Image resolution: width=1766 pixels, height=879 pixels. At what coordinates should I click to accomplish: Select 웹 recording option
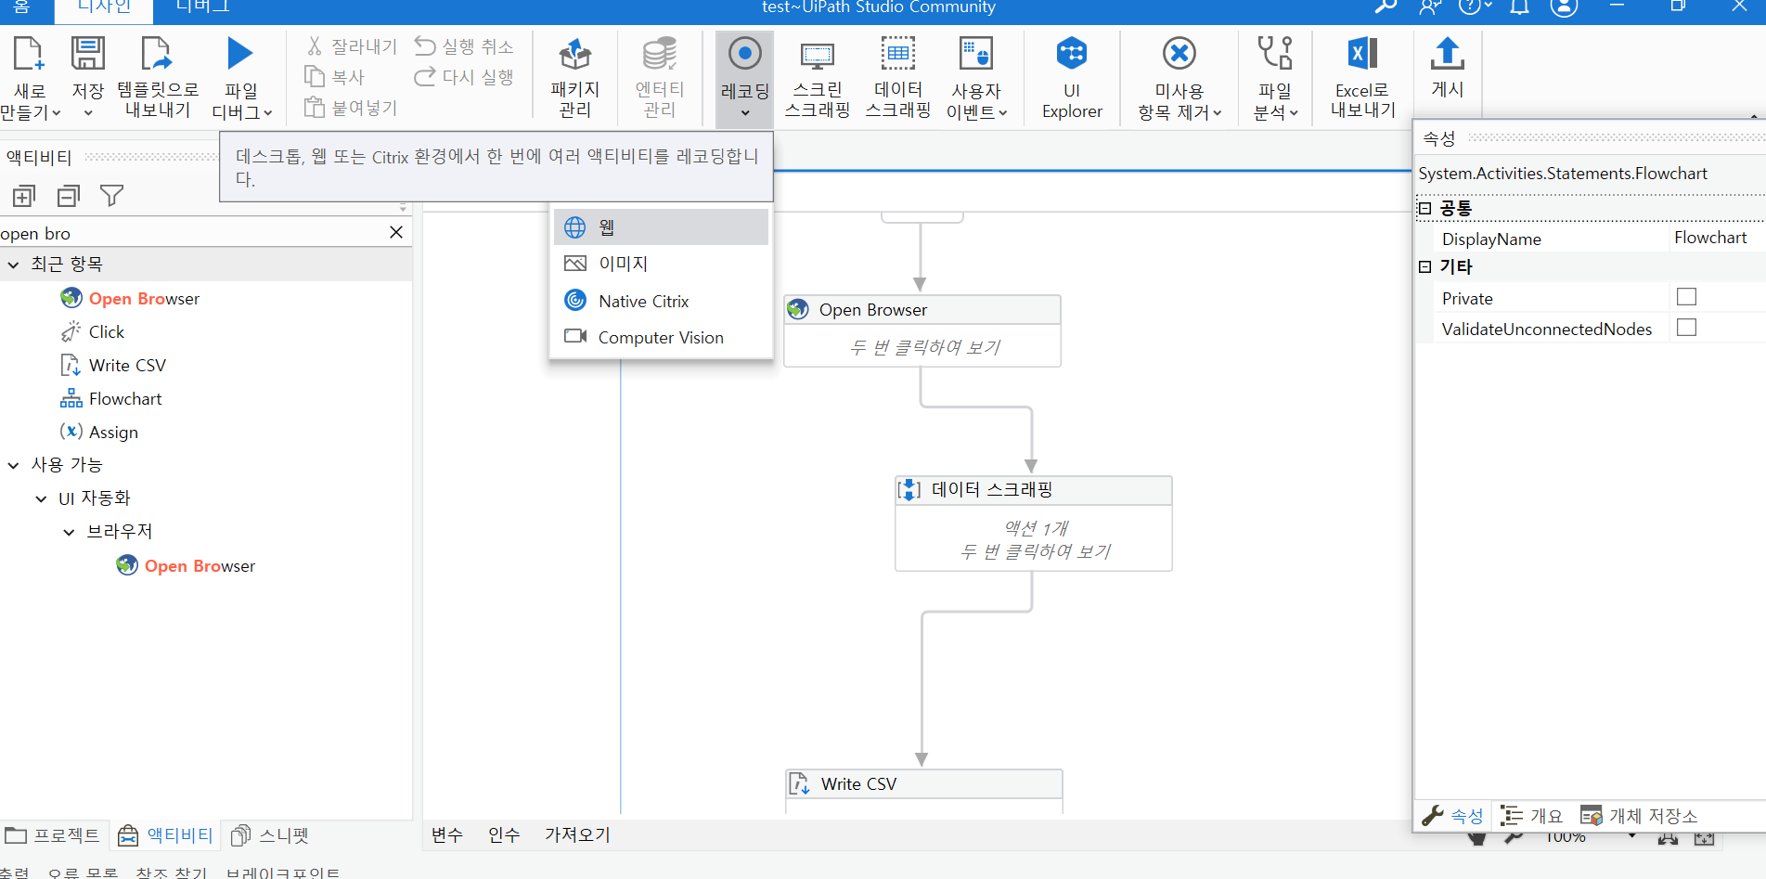click(661, 226)
